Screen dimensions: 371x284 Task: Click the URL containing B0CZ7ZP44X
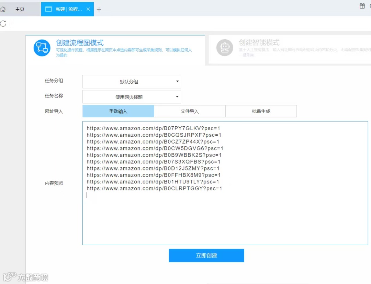click(x=153, y=141)
